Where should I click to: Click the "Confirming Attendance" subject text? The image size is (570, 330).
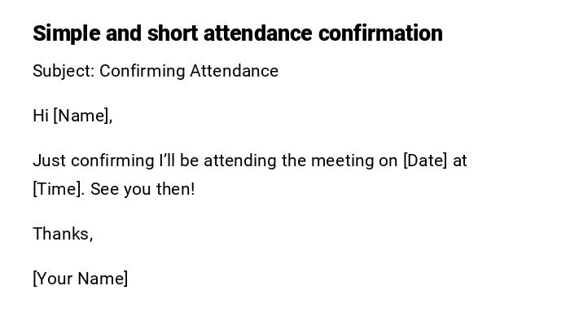tap(189, 71)
